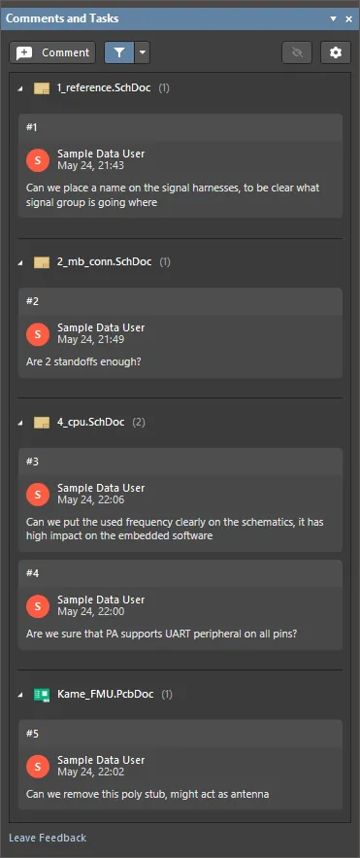Click the 1_reference.SchDoc schematic document icon
The height and width of the screenshot is (858, 360).
(x=42, y=88)
